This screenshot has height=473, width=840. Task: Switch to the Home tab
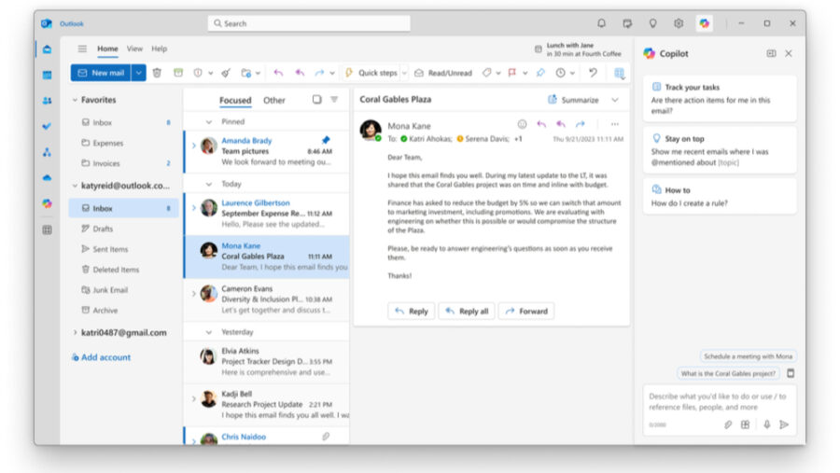(x=107, y=49)
